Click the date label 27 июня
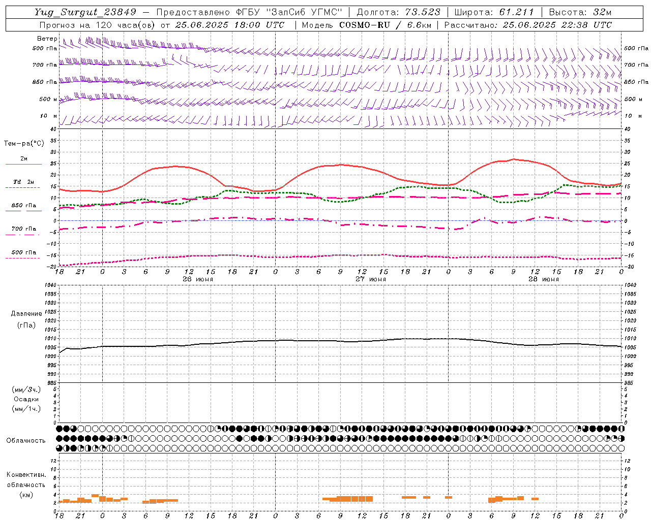 pos(371,279)
